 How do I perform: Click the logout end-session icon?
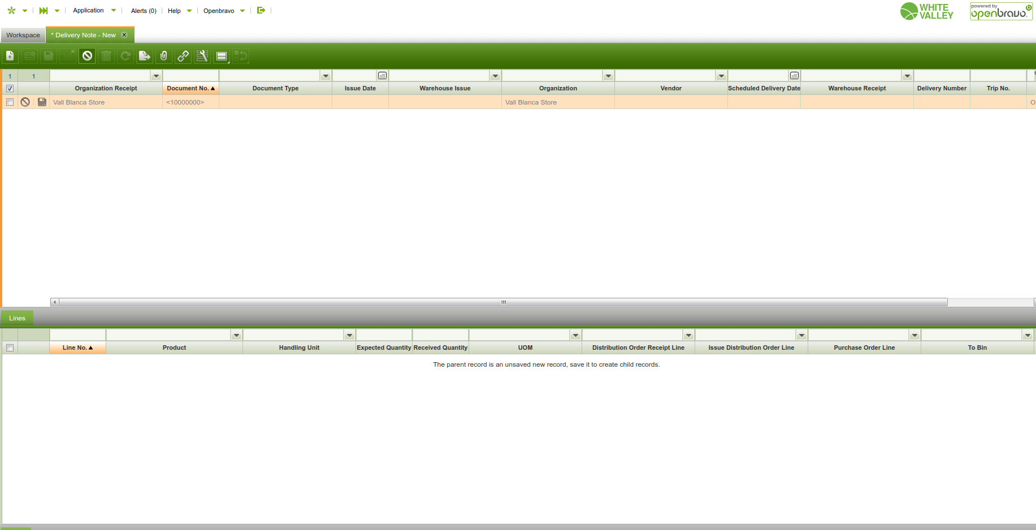click(x=261, y=10)
